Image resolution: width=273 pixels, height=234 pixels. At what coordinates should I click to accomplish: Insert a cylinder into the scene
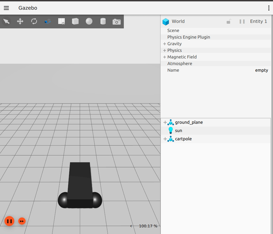(x=103, y=21)
